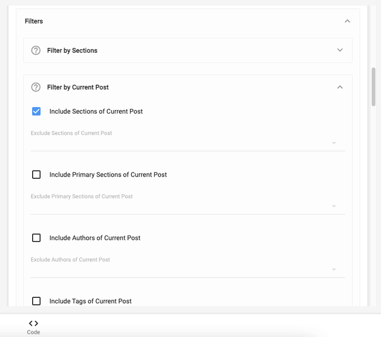Click the vertical scrollbar thumb
Image resolution: width=381 pixels, height=337 pixels.
click(373, 87)
